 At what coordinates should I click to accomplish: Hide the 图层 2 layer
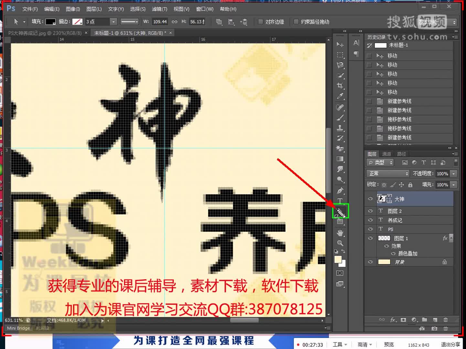tap(370, 211)
